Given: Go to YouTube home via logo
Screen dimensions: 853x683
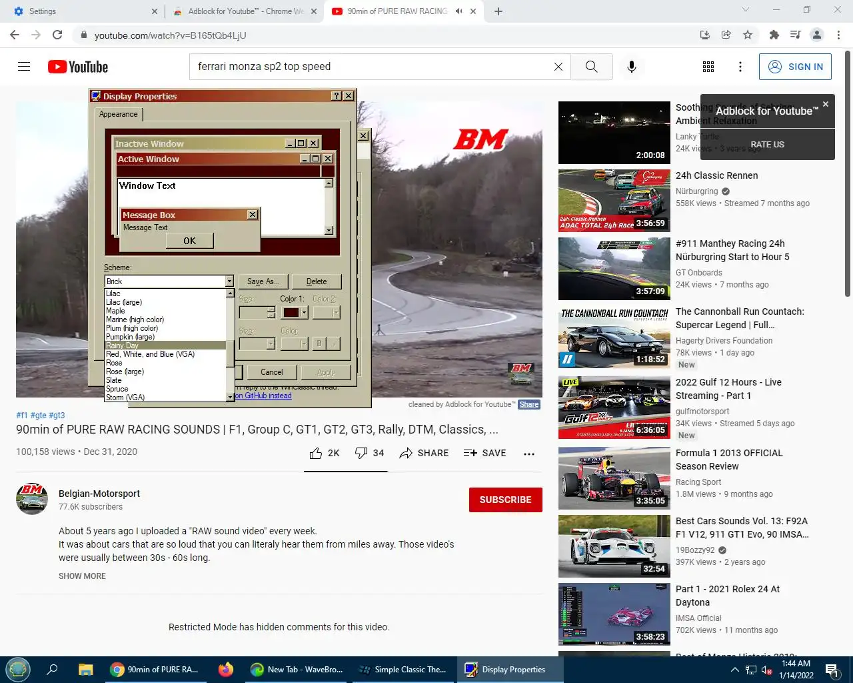Looking at the screenshot, I should (x=78, y=67).
